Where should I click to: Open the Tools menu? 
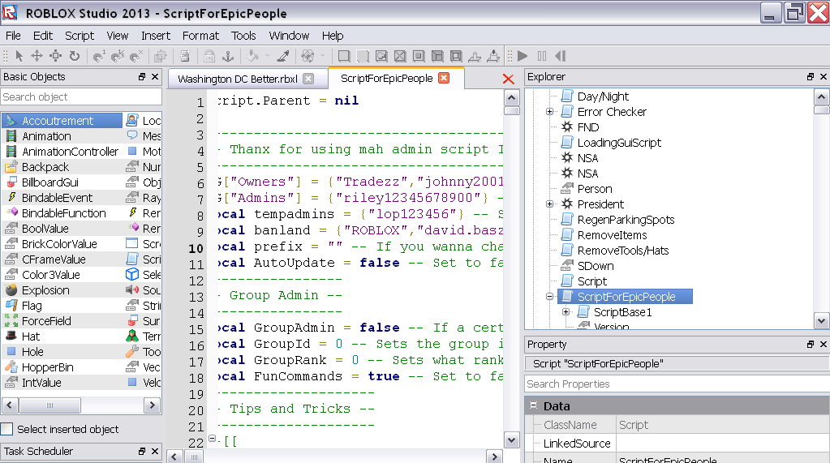tap(243, 36)
